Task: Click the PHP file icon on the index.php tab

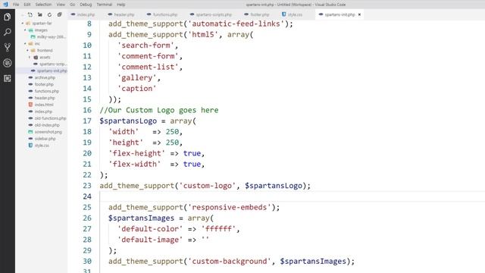Action: tap(73, 14)
